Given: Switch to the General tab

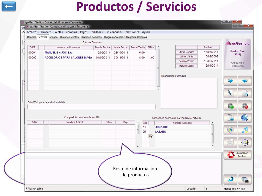Looking at the screenshot, I should point(31,37).
